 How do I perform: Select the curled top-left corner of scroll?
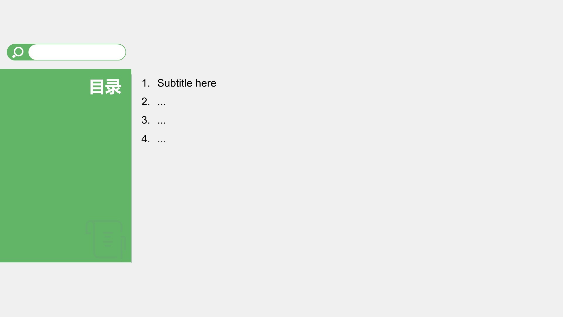point(90,227)
